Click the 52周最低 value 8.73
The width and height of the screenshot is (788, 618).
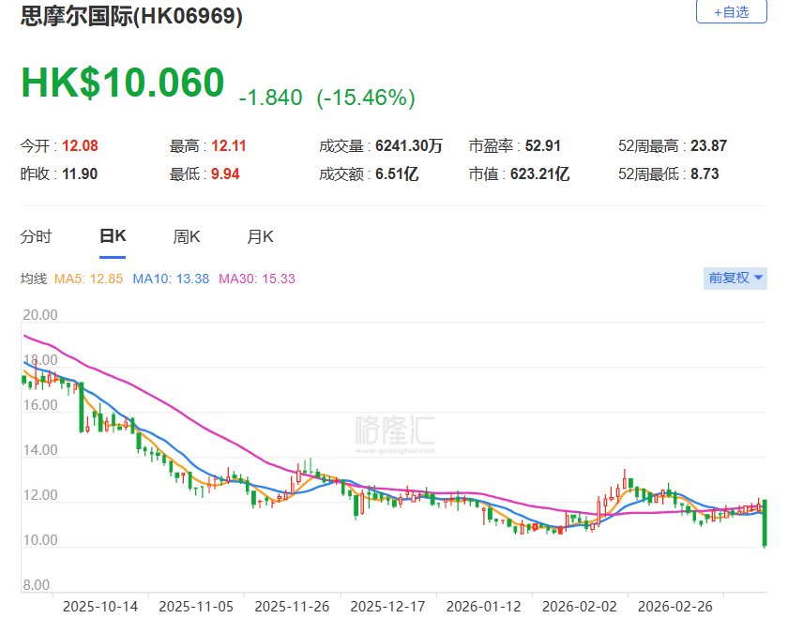pyautogui.click(x=705, y=173)
